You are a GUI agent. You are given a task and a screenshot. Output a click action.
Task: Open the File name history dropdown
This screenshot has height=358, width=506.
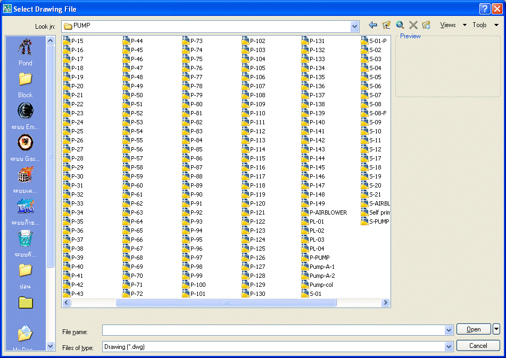point(449,329)
